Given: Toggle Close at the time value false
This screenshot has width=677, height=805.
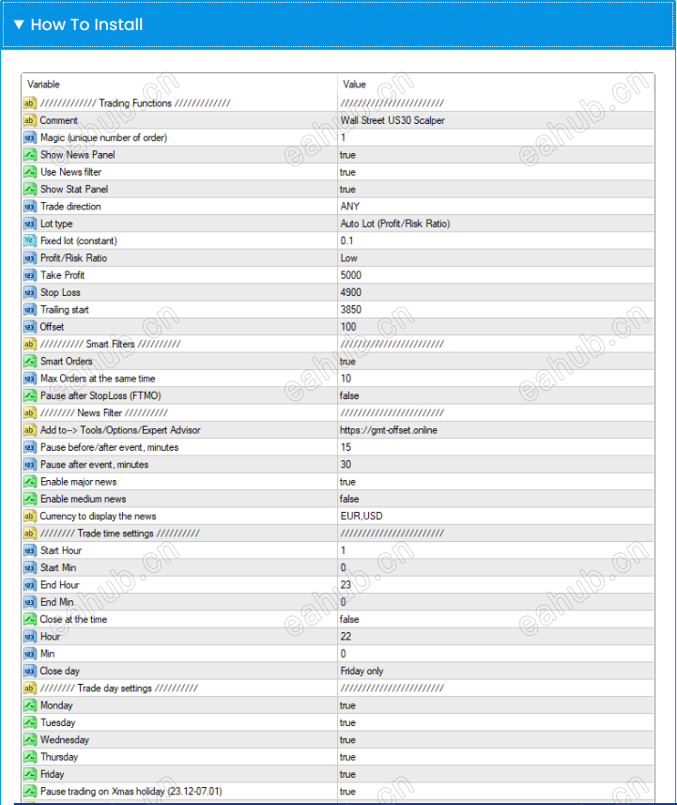Looking at the screenshot, I should point(349,620).
